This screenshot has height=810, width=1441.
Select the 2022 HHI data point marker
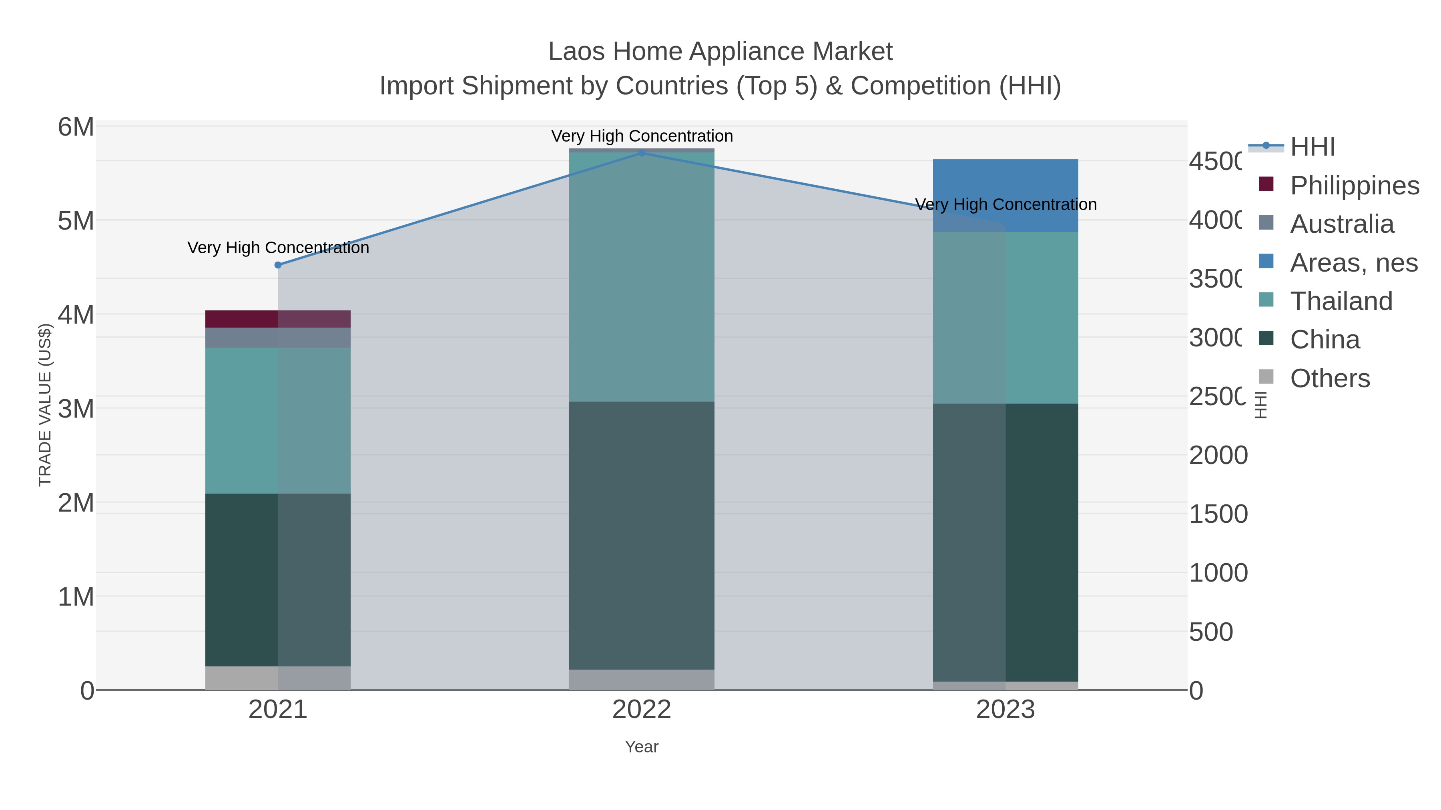pos(642,153)
